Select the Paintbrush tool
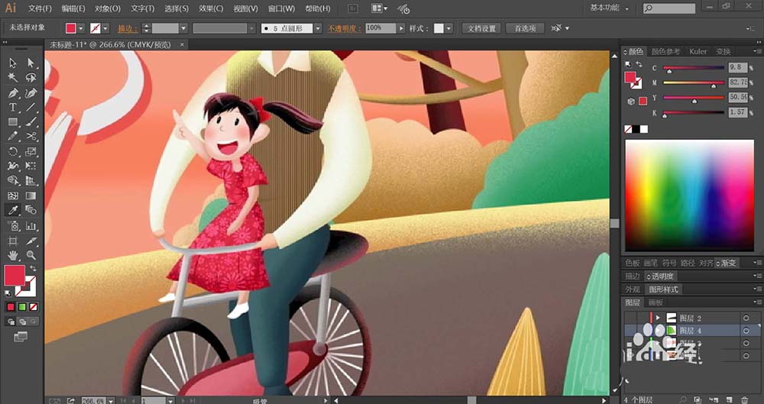This screenshot has height=404, width=764. point(31,122)
